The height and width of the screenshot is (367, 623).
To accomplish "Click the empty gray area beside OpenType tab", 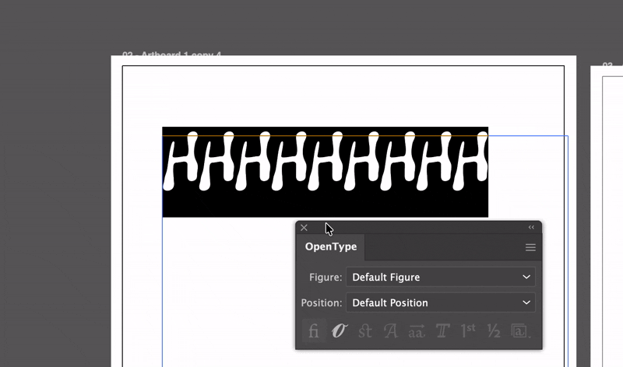I will tap(443, 247).
